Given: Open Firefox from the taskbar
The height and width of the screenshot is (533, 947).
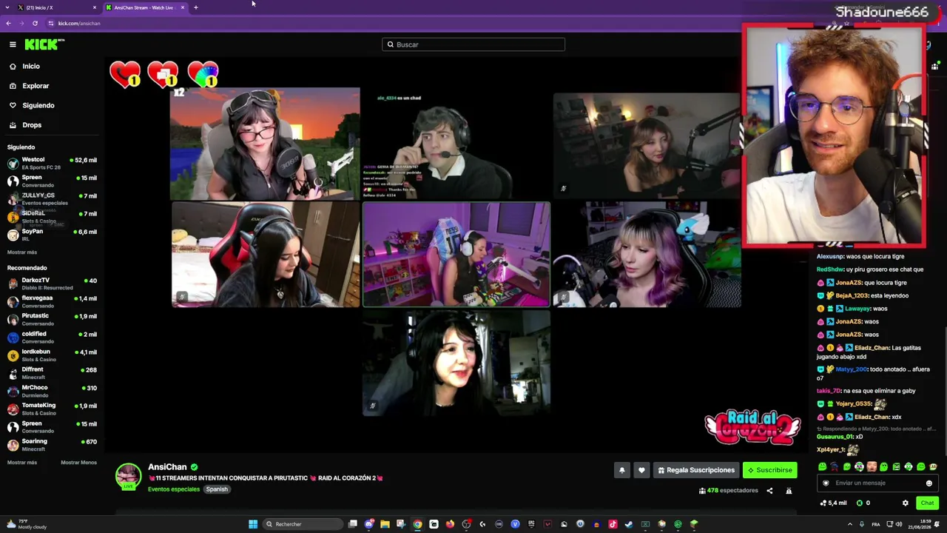Looking at the screenshot, I should pyautogui.click(x=450, y=524).
